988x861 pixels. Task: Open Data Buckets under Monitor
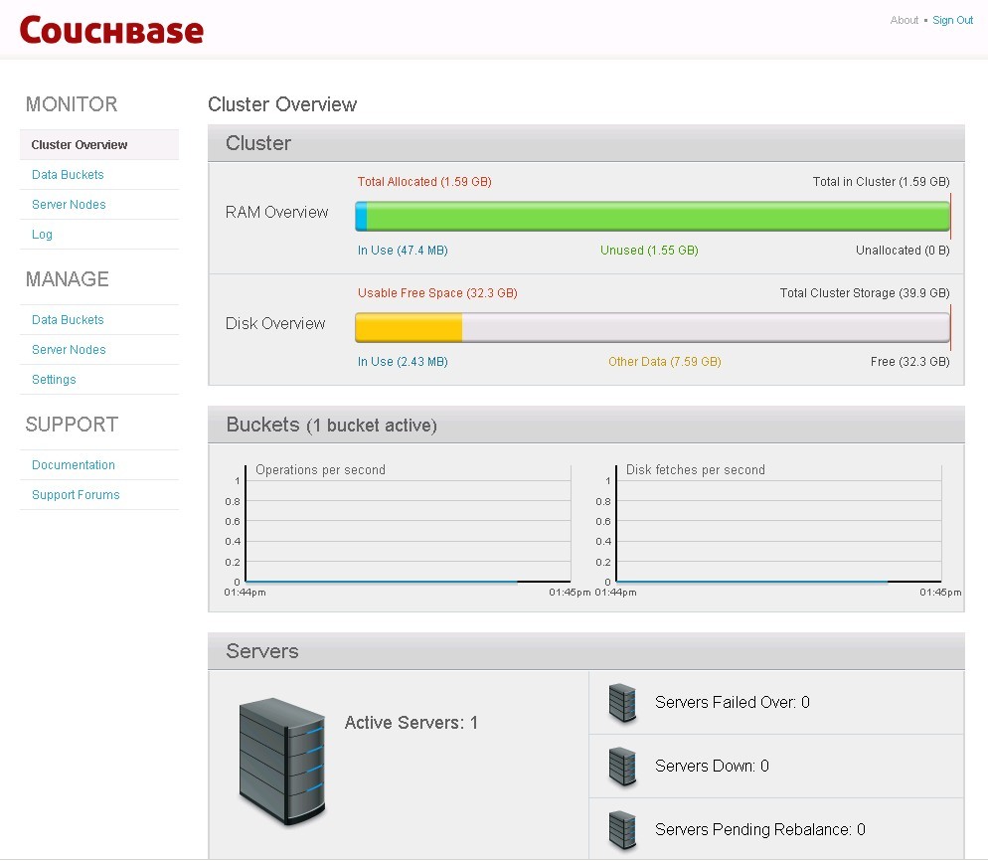68,175
